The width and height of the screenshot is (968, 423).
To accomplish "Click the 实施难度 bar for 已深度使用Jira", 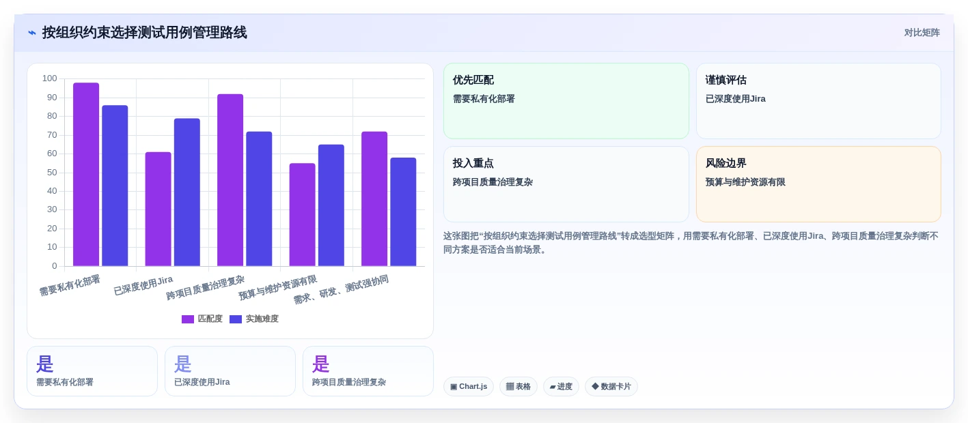I will click(x=187, y=192).
